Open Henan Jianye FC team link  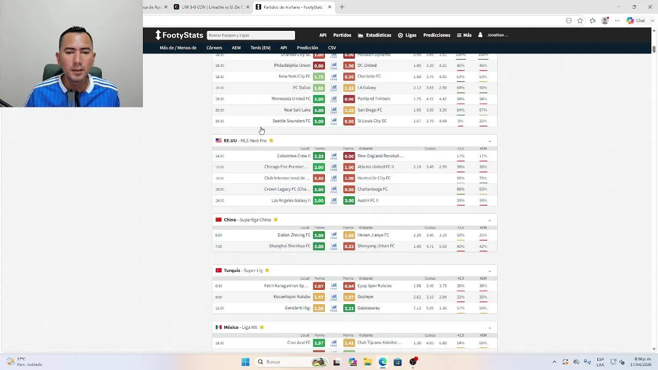click(x=373, y=235)
